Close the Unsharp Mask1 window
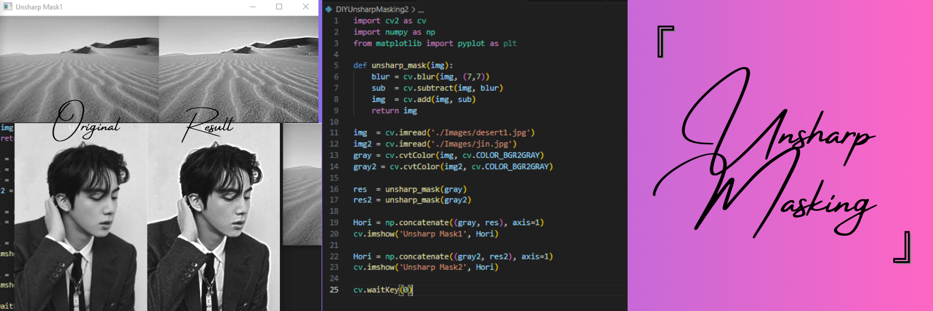This screenshot has height=311, width=933. 305,7
